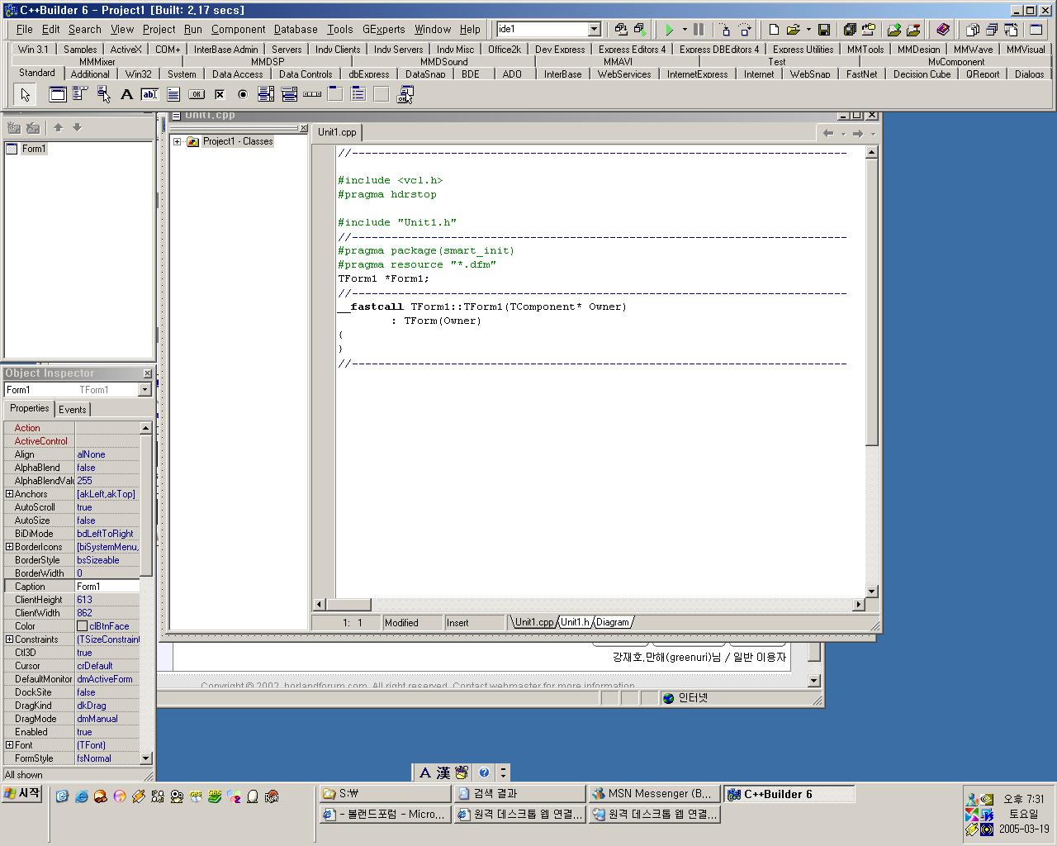Open the Component menu

238,29
